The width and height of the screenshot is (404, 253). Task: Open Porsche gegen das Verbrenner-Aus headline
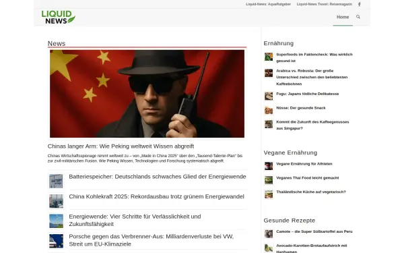coord(151,240)
